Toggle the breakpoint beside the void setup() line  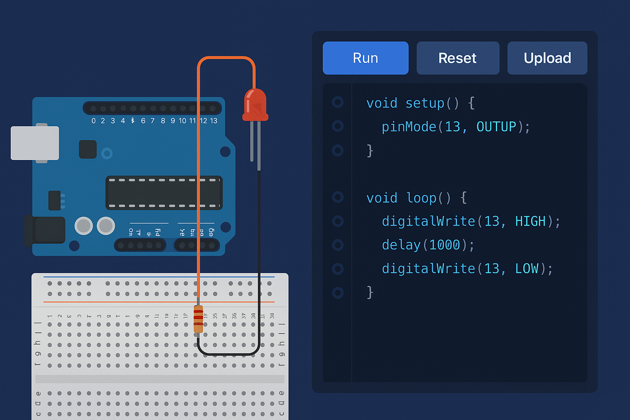[338, 102]
